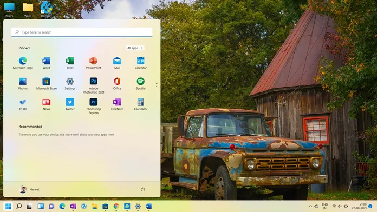Open the pinned Excel app
The height and width of the screenshot is (212, 377).
[x=70, y=63]
